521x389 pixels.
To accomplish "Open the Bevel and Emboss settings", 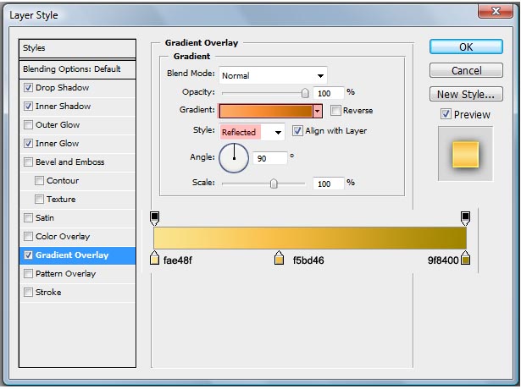I will coord(69,162).
